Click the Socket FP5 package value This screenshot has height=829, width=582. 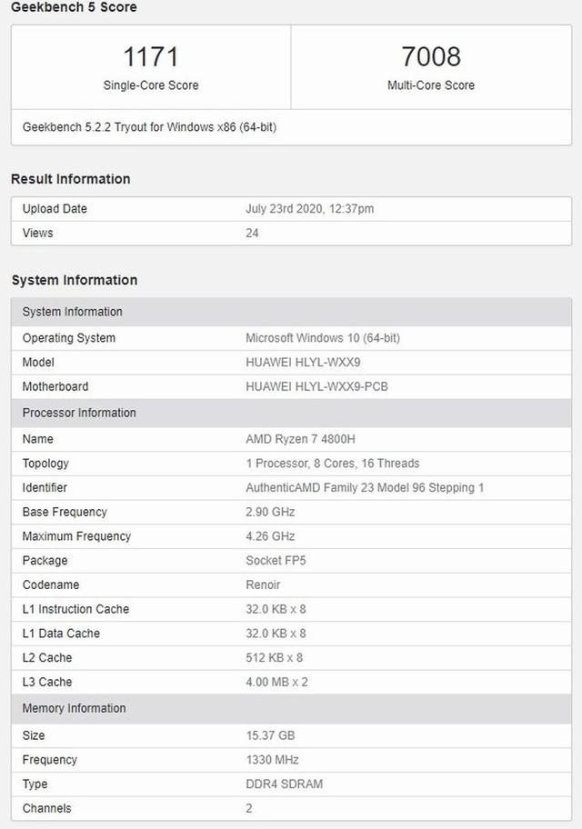(276, 561)
